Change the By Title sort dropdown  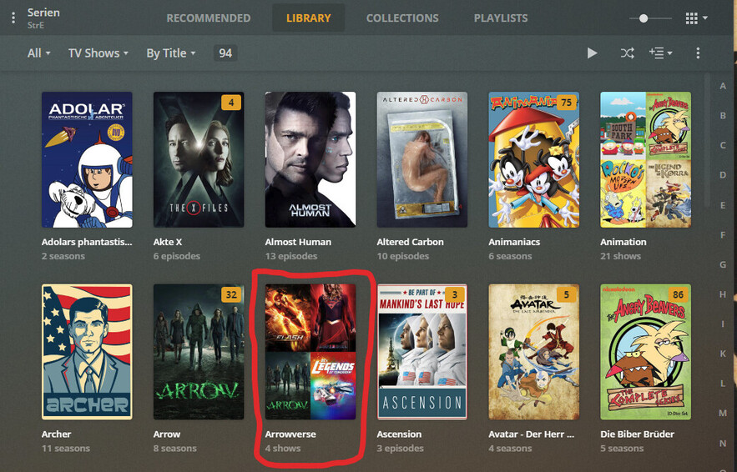point(170,53)
